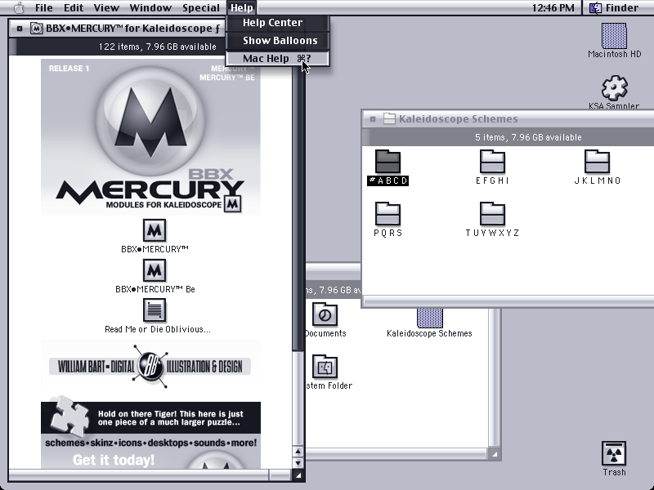Screen dimensions: 654x490
Task: Select Show Balloons menu item
Action: pos(278,40)
